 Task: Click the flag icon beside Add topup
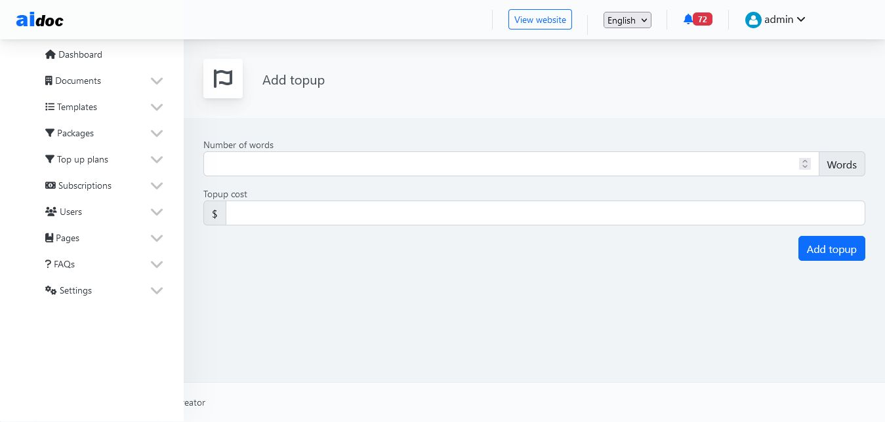pyautogui.click(x=223, y=79)
